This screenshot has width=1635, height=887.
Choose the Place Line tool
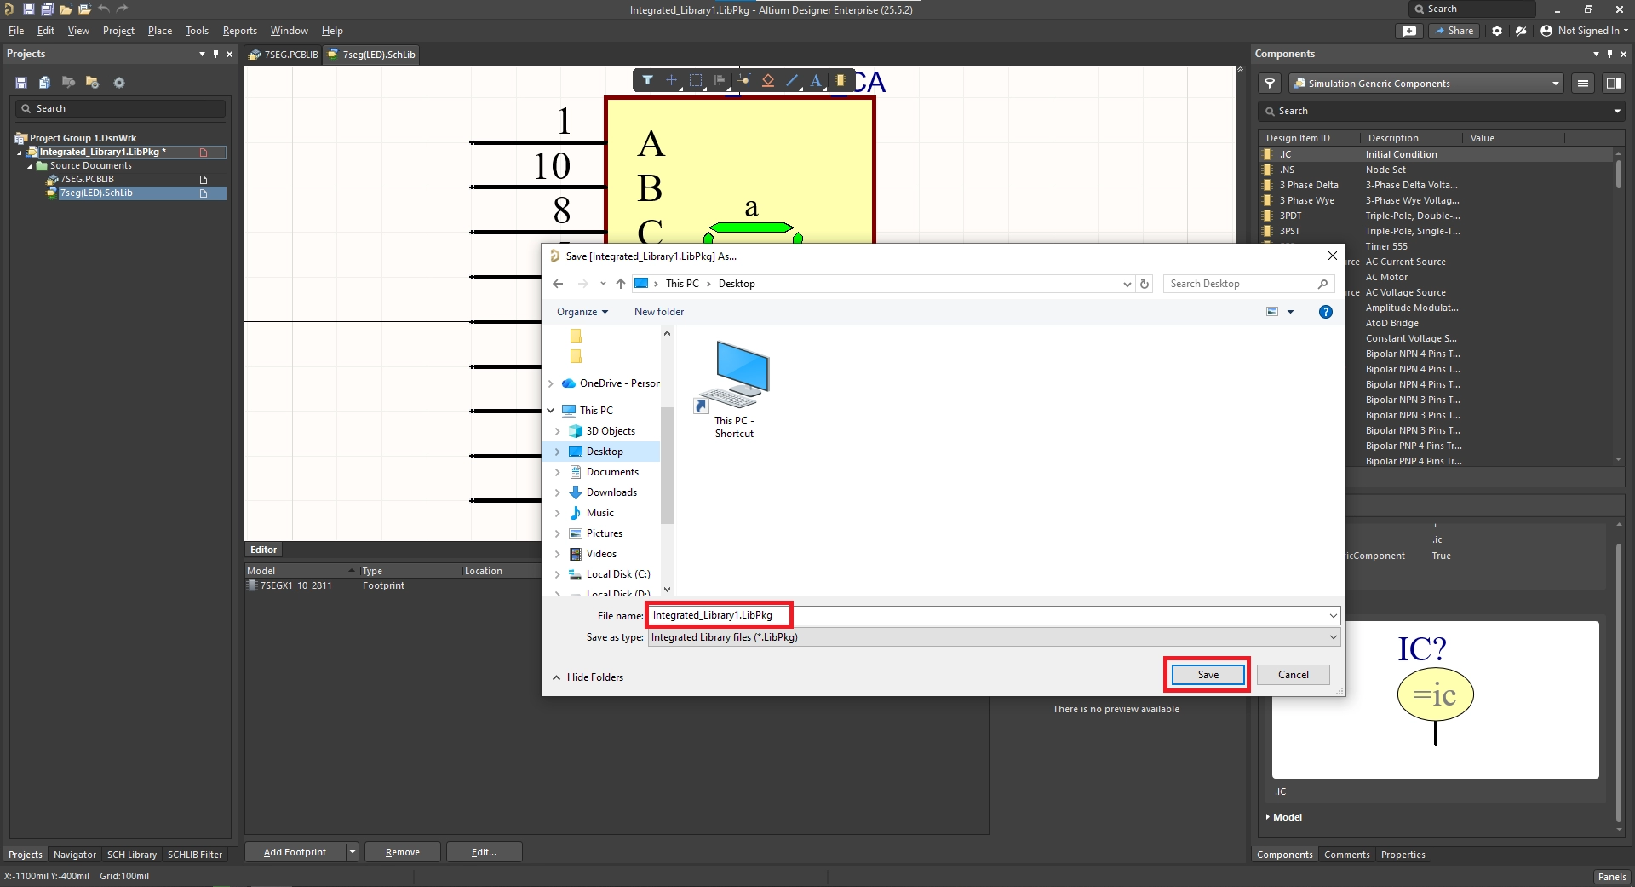(792, 80)
